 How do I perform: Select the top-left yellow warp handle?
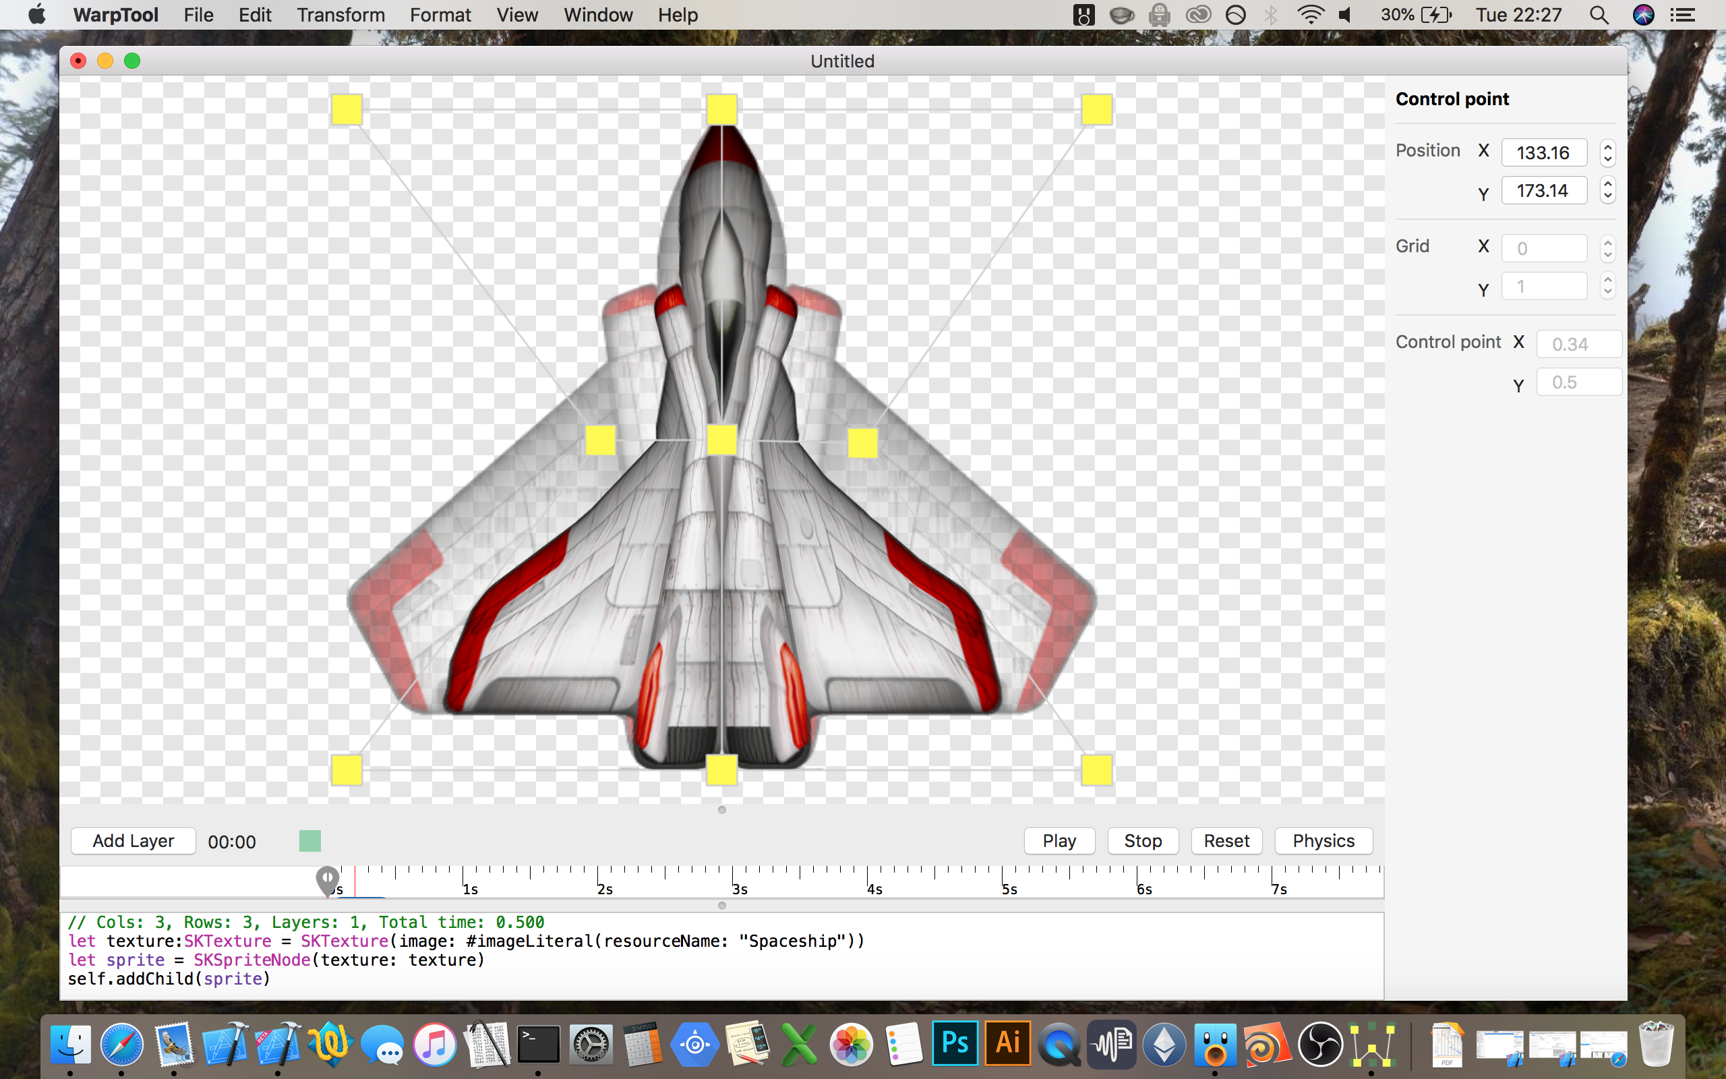tap(347, 110)
